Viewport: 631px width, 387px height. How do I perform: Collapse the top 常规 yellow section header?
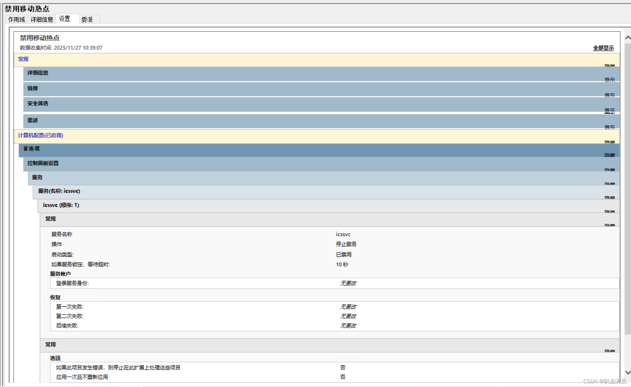click(23, 59)
